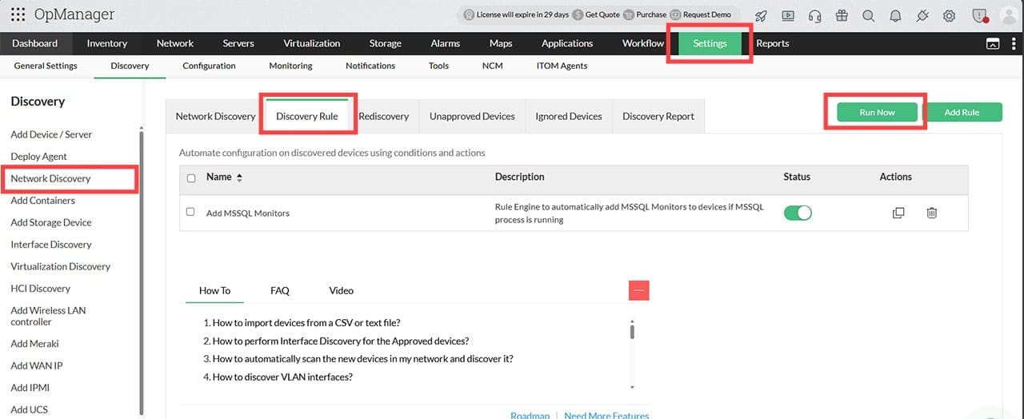Open the vertical three-dot menu

1013,44
